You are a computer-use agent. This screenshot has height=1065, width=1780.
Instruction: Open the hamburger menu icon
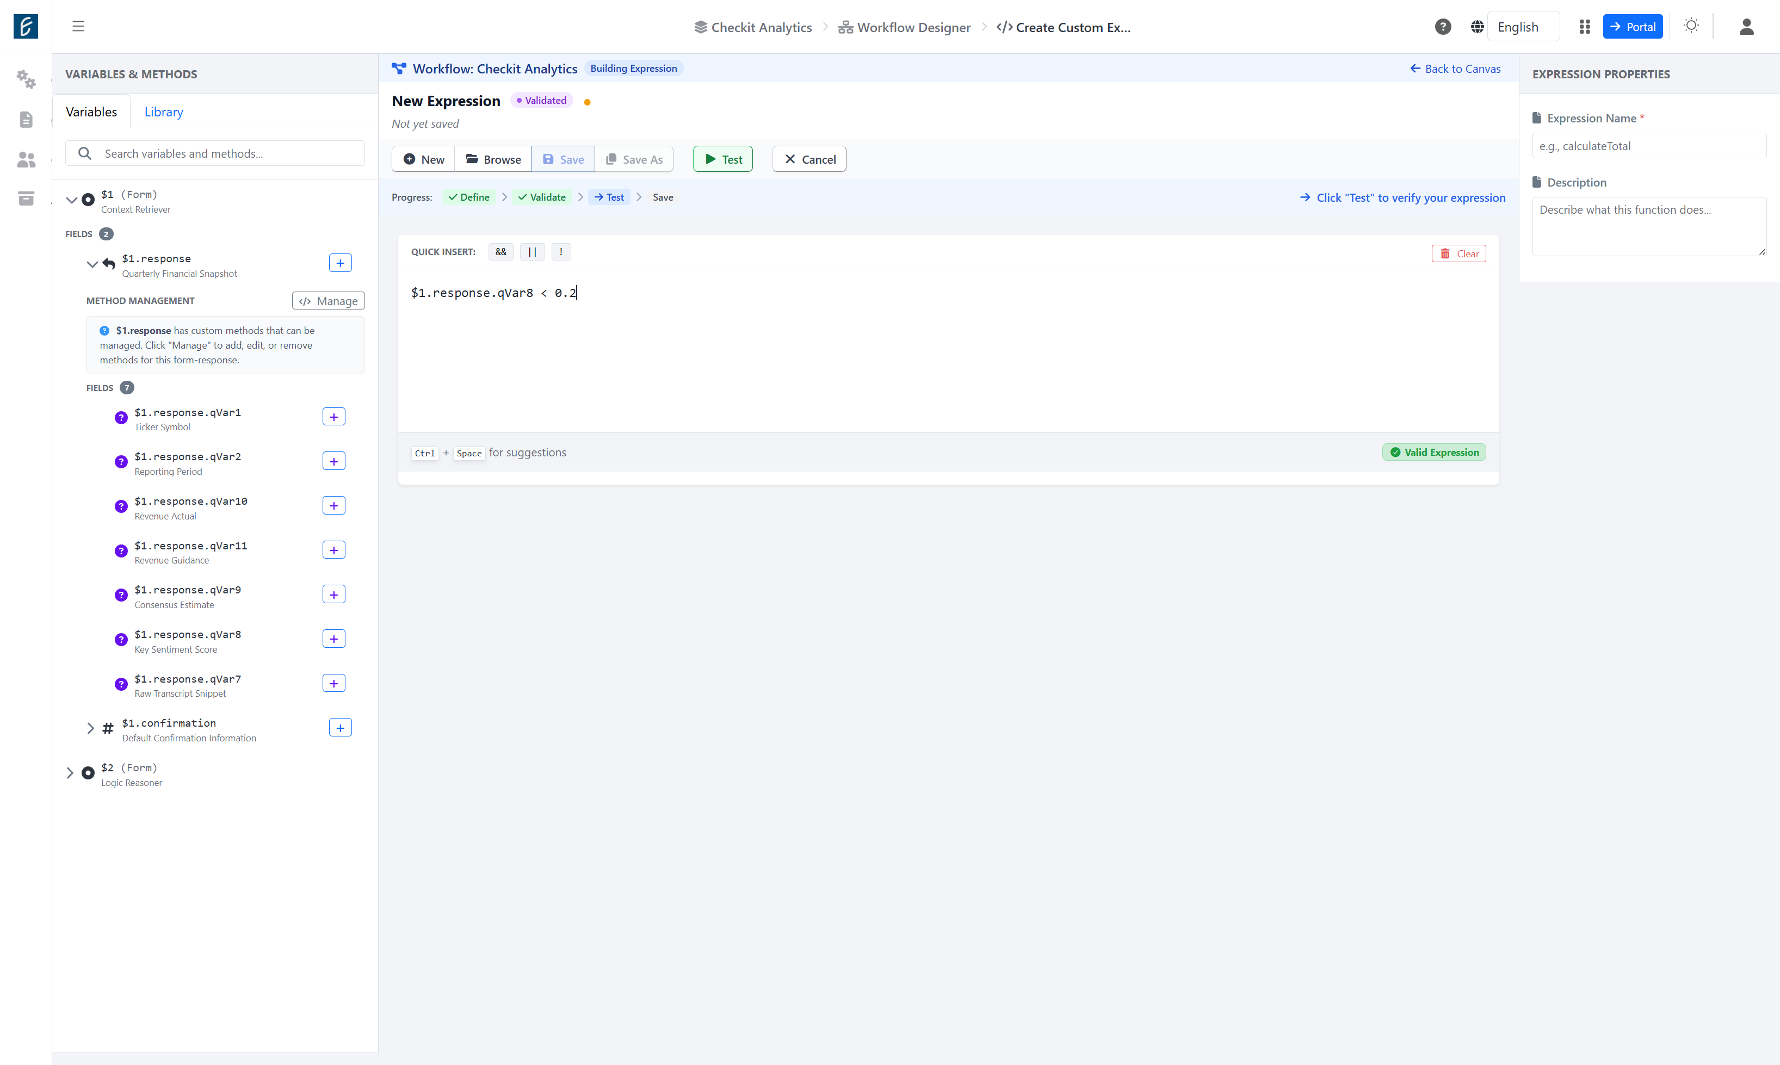coord(78,27)
